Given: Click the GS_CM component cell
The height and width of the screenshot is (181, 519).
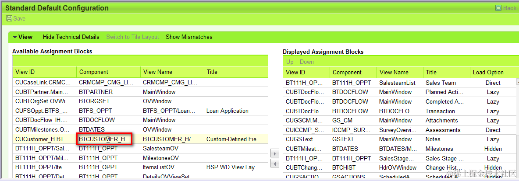Looking at the screenshot, I should tap(353, 120).
